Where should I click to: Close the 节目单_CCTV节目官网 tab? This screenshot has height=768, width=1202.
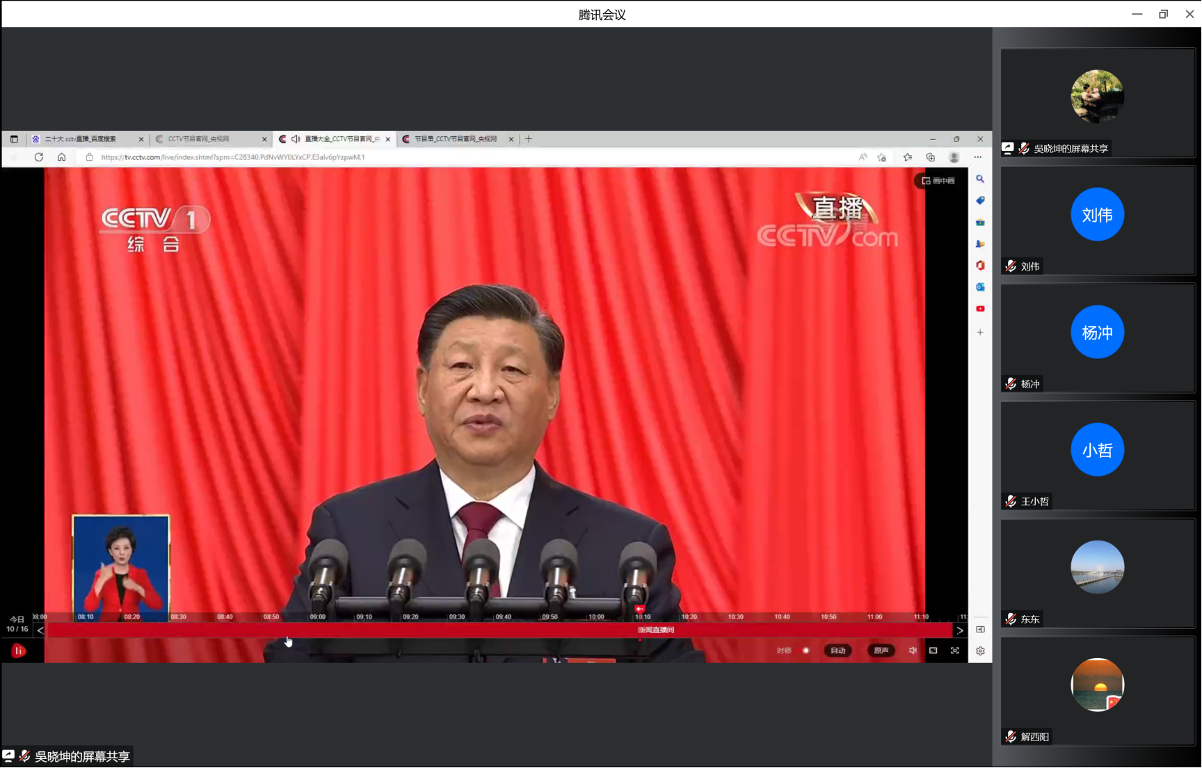click(511, 139)
